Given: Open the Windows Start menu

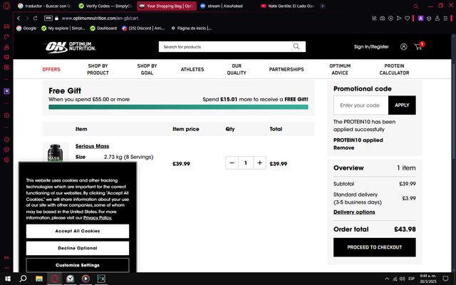Looking at the screenshot, I should [x=8, y=279].
